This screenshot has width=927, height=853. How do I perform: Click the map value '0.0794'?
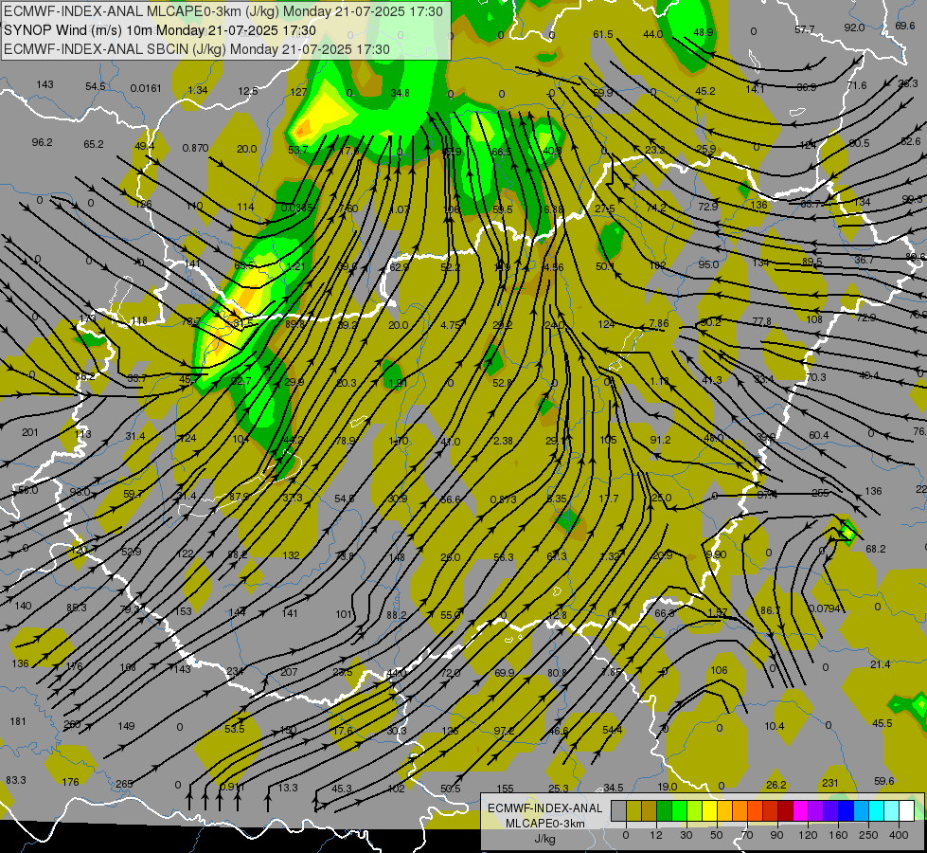tap(826, 608)
